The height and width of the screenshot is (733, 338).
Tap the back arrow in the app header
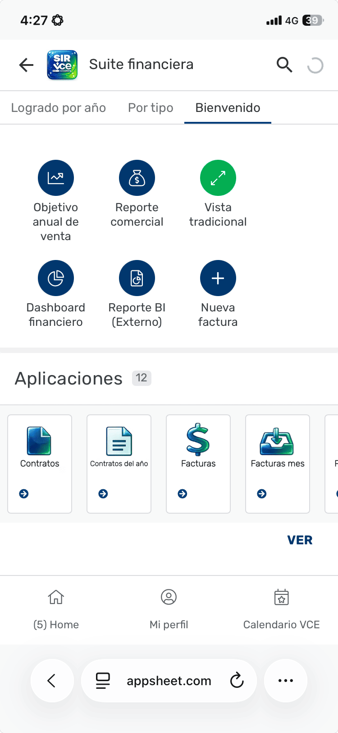pyautogui.click(x=27, y=65)
